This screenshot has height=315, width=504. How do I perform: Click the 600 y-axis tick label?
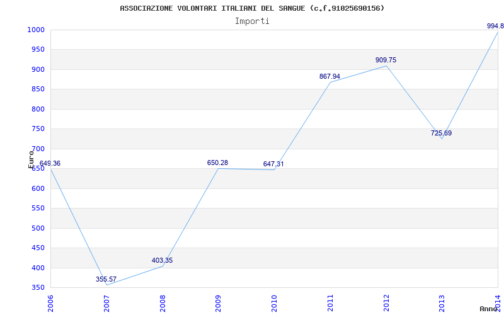point(38,188)
